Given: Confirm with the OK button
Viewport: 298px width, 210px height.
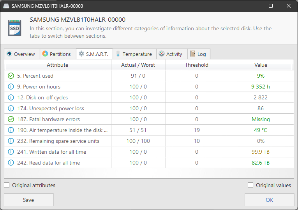Looking at the screenshot, I should (x=269, y=200).
